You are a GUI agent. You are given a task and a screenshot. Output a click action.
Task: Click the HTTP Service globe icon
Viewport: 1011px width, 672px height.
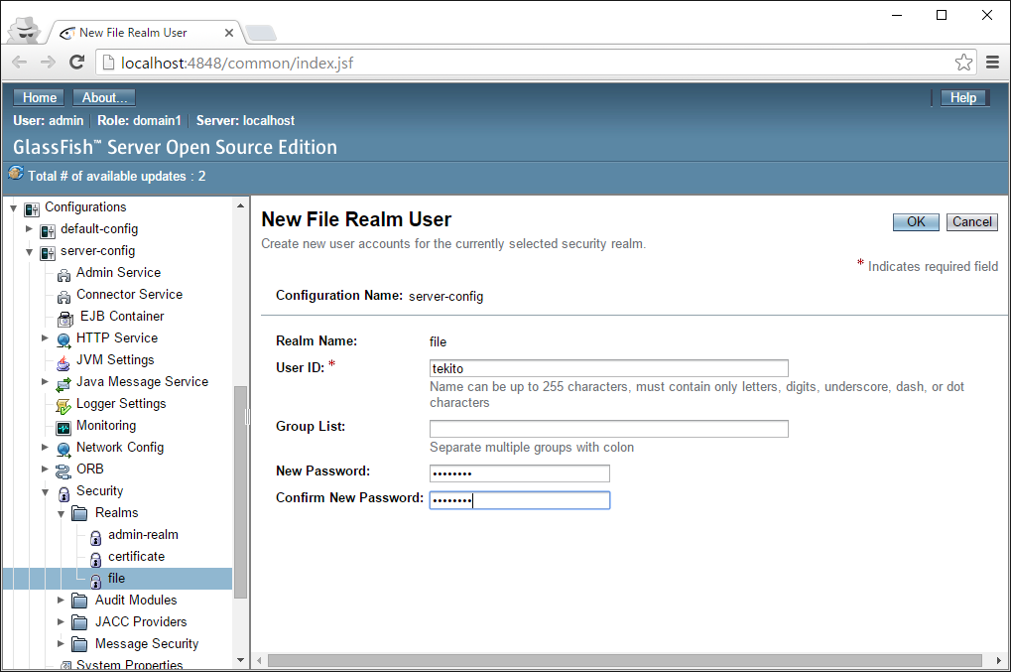63,339
